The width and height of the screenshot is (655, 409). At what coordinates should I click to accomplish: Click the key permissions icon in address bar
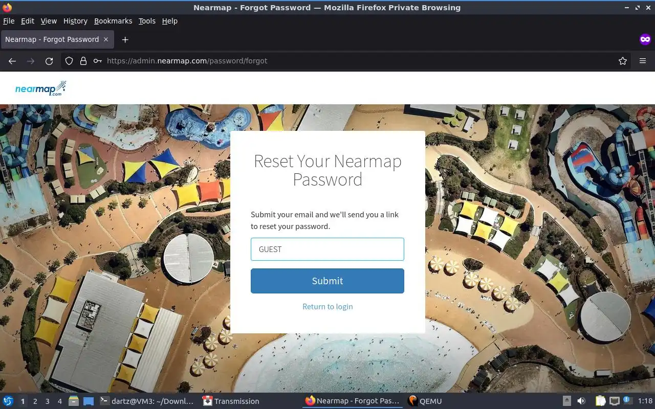(98, 61)
